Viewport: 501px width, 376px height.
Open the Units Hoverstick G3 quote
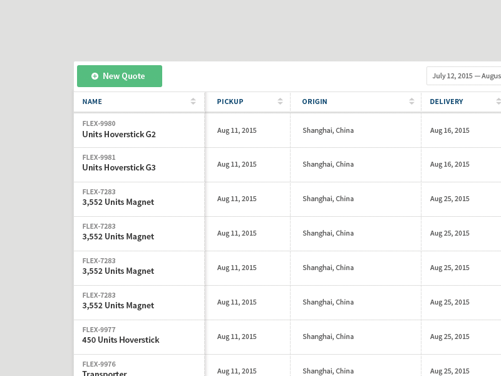[119, 168]
